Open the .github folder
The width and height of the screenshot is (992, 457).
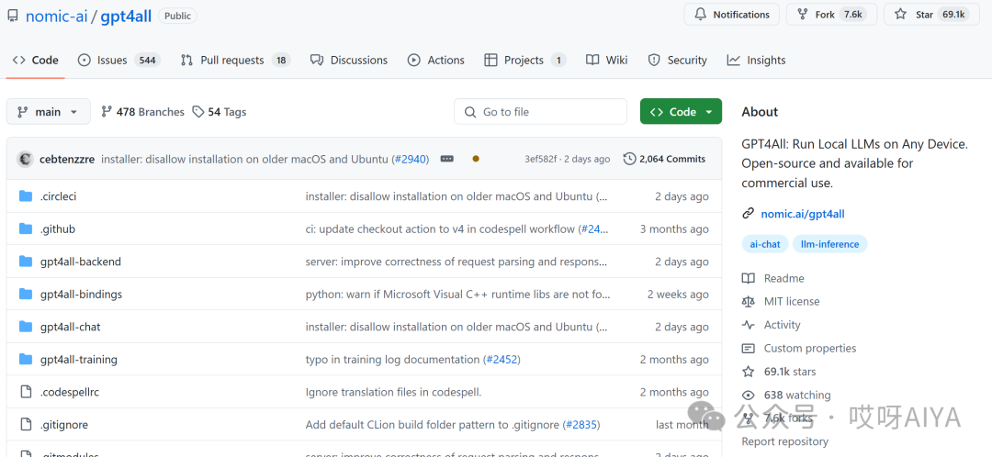coord(58,228)
